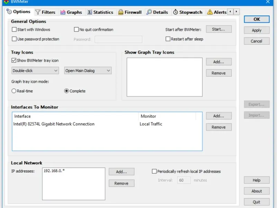Open the Stopwatch tab
The image size is (277, 208).
[x=188, y=12]
